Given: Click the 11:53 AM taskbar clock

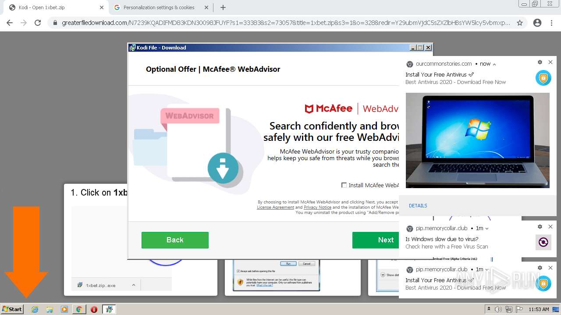Looking at the screenshot, I should click(x=539, y=309).
